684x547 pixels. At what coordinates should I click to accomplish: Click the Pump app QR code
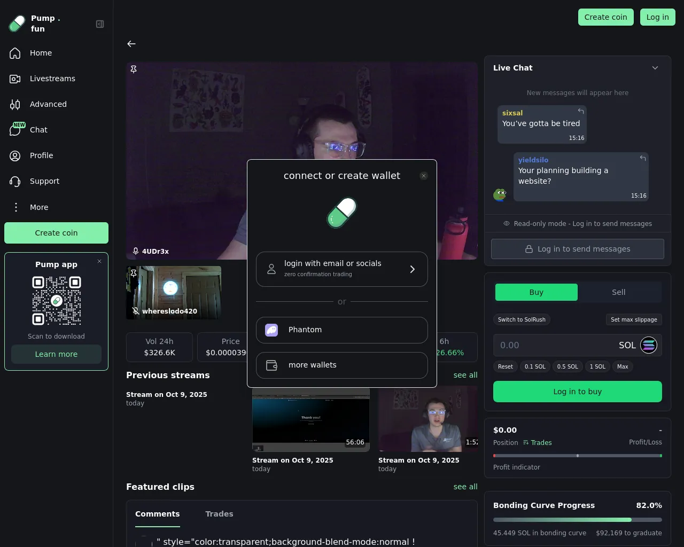[57, 301]
